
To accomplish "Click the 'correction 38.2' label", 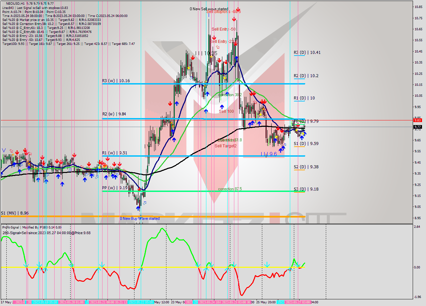I will [x=230, y=95].
